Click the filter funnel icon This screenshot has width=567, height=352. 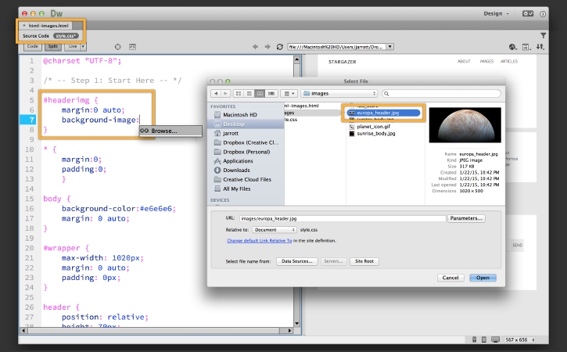(x=543, y=35)
